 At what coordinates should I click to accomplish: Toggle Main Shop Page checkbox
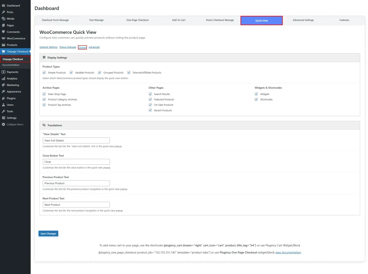click(x=44, y=94)
